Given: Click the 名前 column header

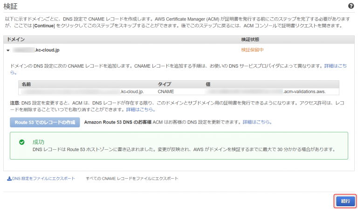Looking at the screenshot, I should (26, 84).
